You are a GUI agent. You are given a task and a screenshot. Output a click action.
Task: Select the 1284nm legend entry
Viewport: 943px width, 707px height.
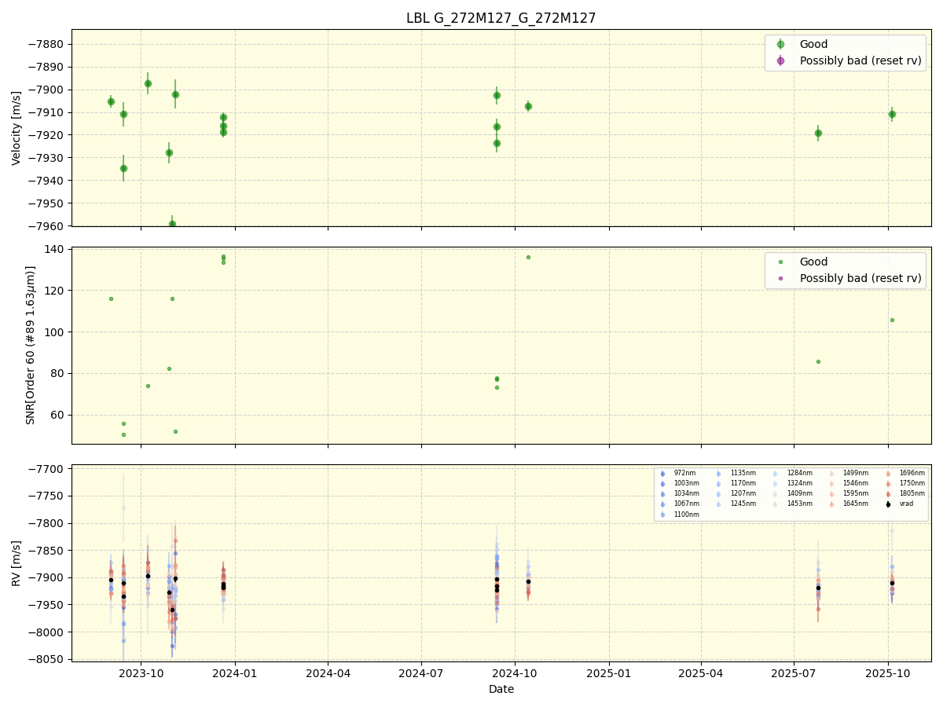800,473
